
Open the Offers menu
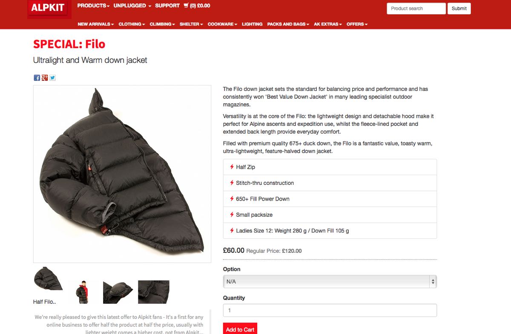[357, 24]
